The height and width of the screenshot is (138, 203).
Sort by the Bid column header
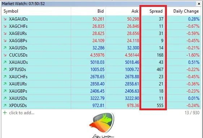point(88,11)
